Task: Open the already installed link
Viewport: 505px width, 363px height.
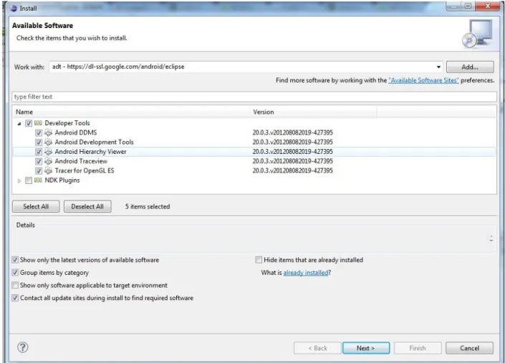Action: click(x=306, y=273)
